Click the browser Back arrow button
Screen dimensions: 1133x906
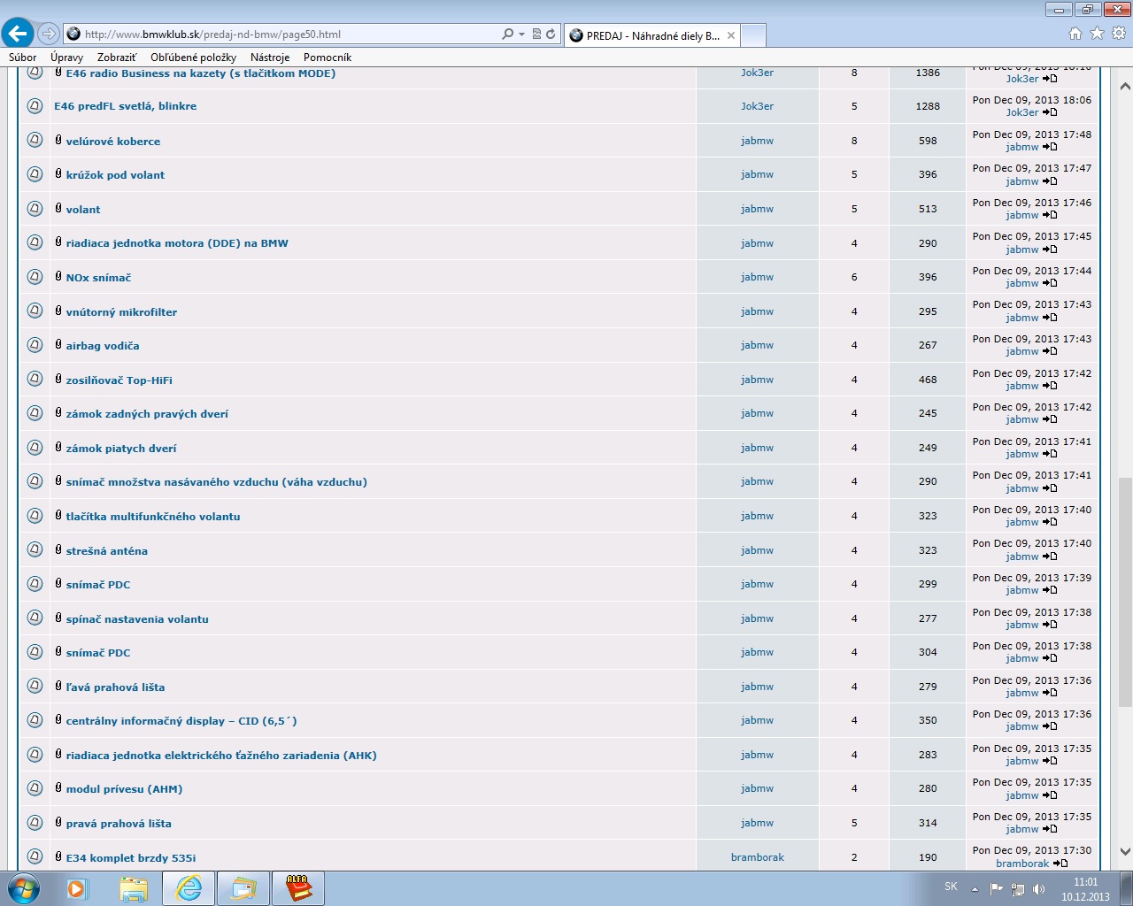click(18, 34)
